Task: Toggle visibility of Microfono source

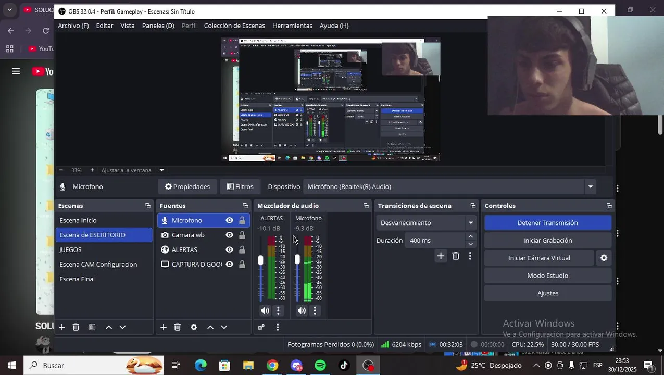Action: point(229,220)
